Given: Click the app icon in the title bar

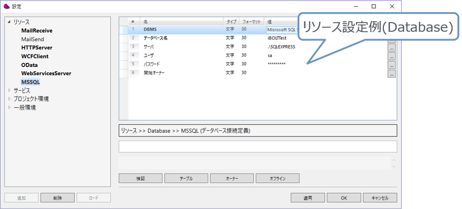Looking at the screenshot, I should pyautogui.click(x=6, y=6).
